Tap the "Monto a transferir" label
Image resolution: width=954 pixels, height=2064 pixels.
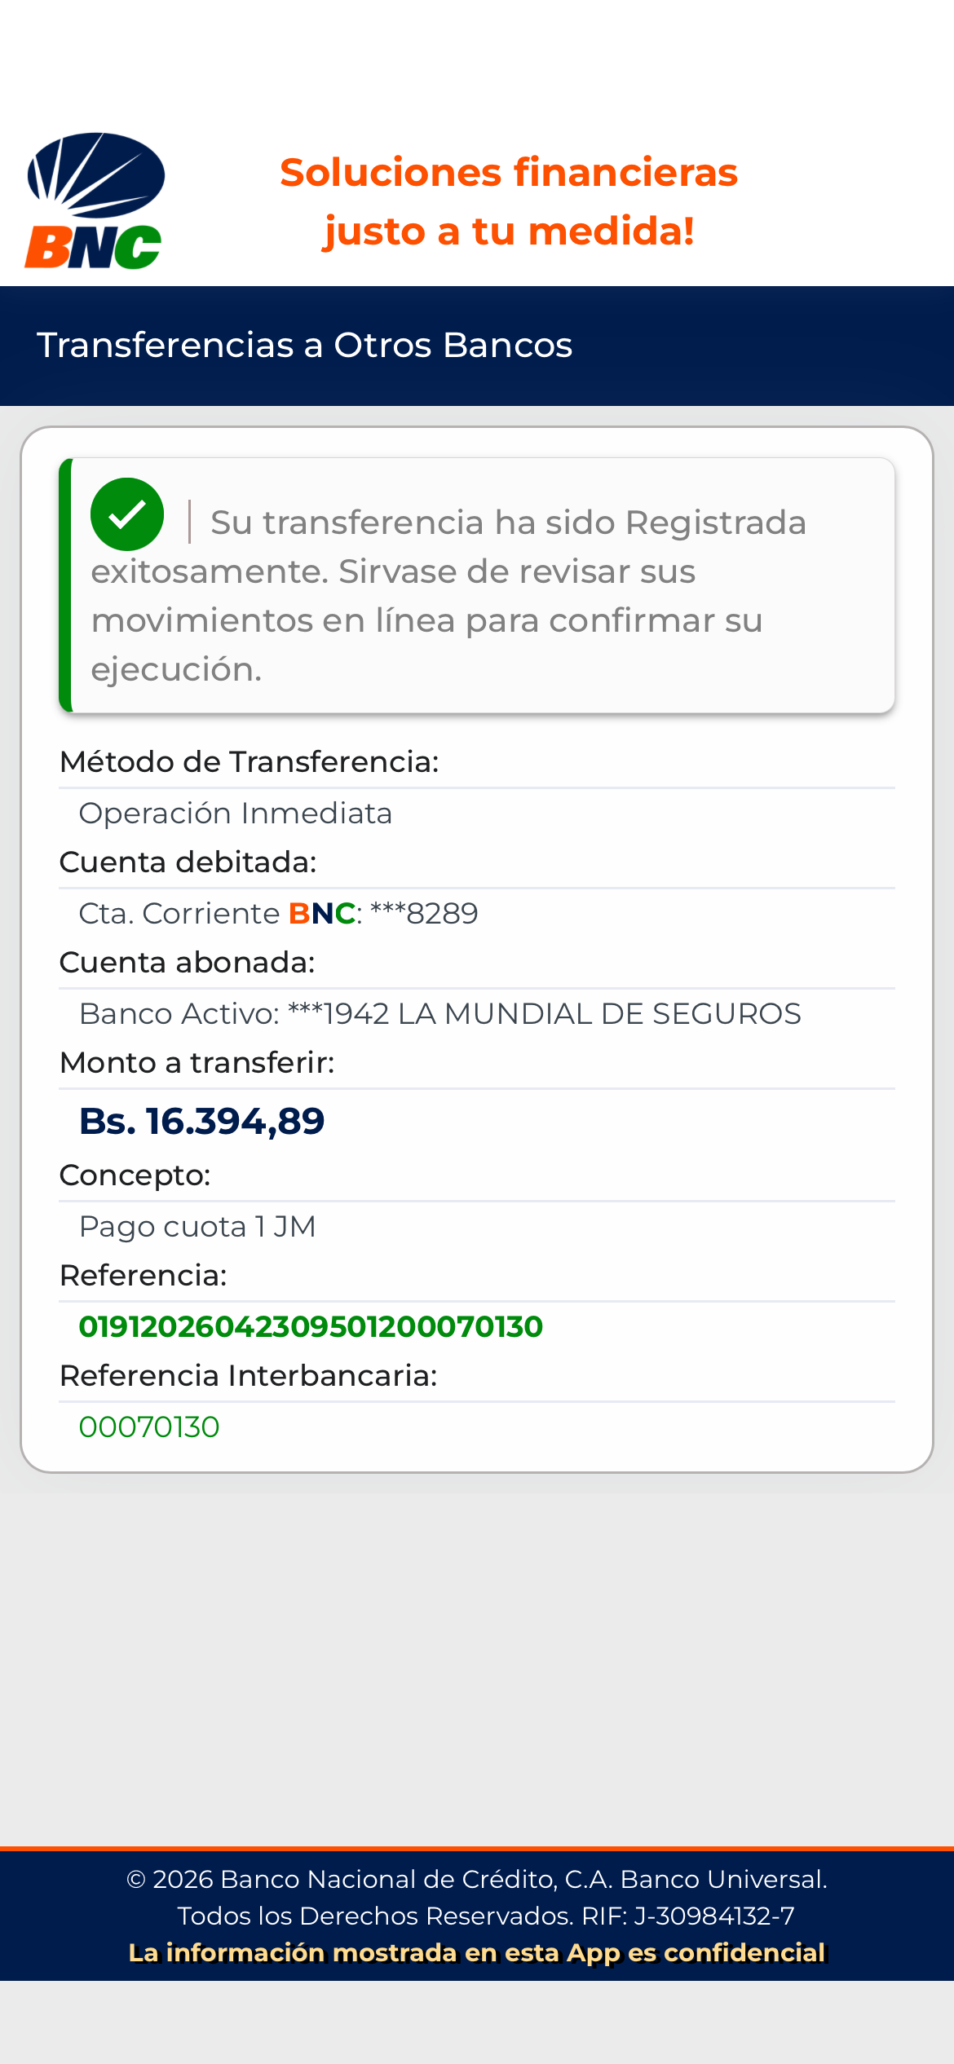(197, 1062)
